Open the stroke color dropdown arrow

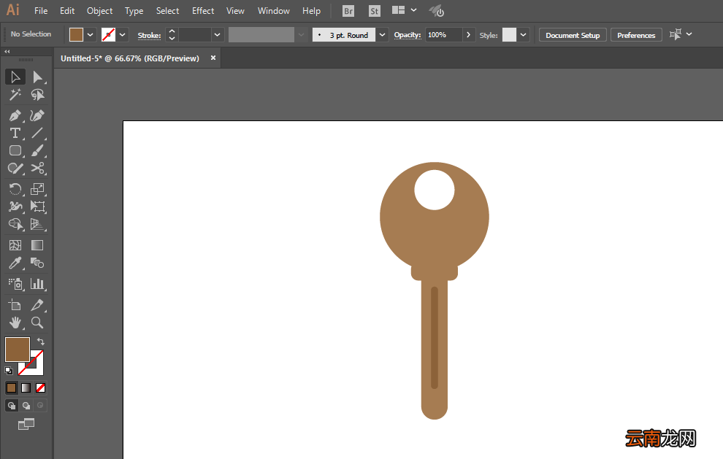(122, 35)
